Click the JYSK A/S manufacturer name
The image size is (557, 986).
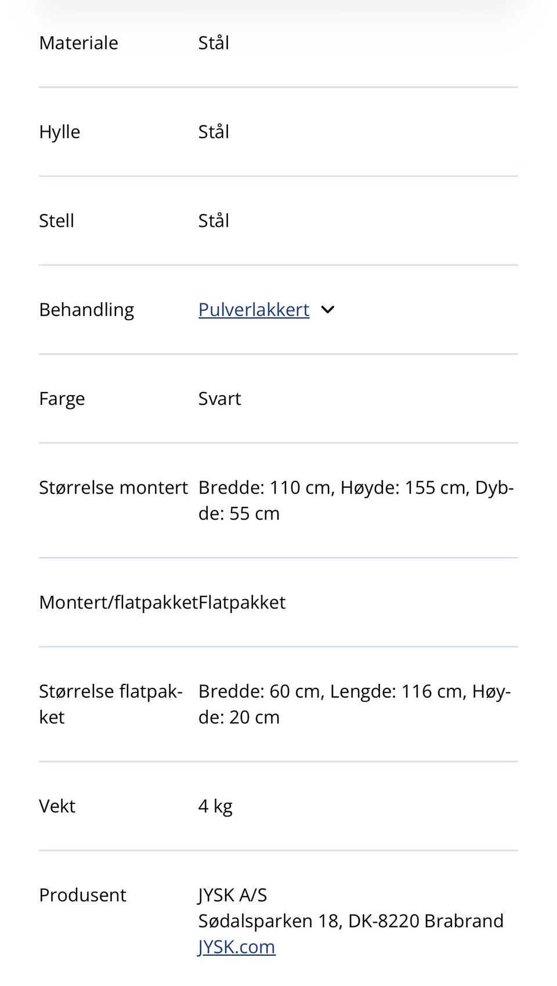coord(233,895)
